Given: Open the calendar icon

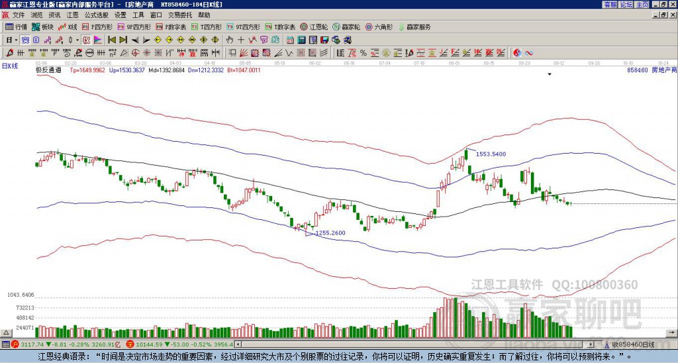Looking at the screenshot, I should tap(290, 40).
